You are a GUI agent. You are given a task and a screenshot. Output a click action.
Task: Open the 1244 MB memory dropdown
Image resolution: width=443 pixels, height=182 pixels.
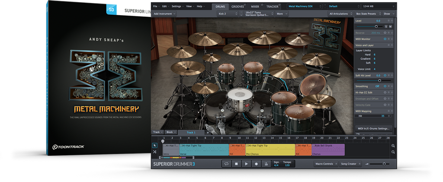tap(378, 6)
